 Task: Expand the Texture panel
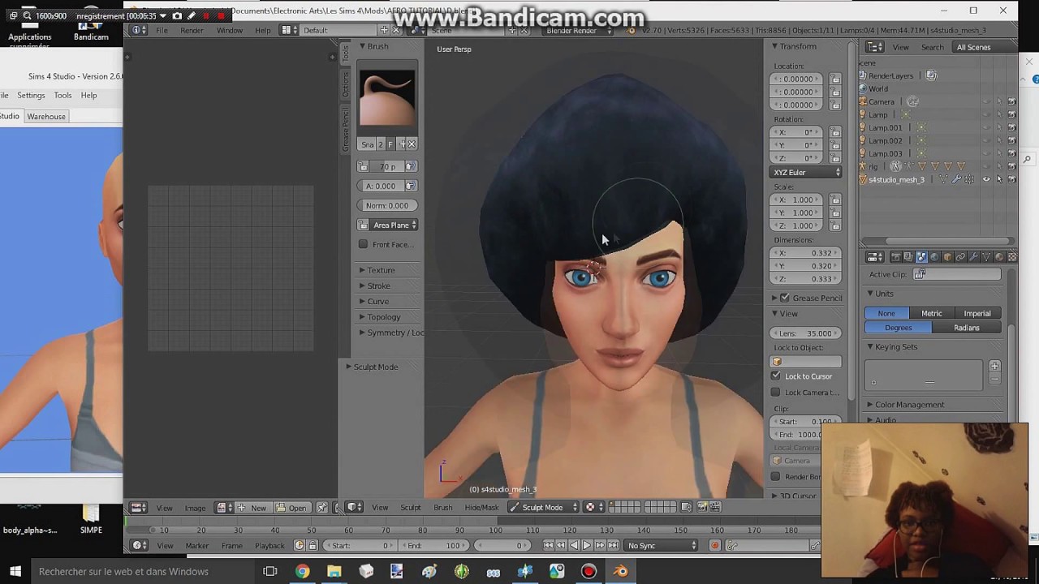[381, 270]
